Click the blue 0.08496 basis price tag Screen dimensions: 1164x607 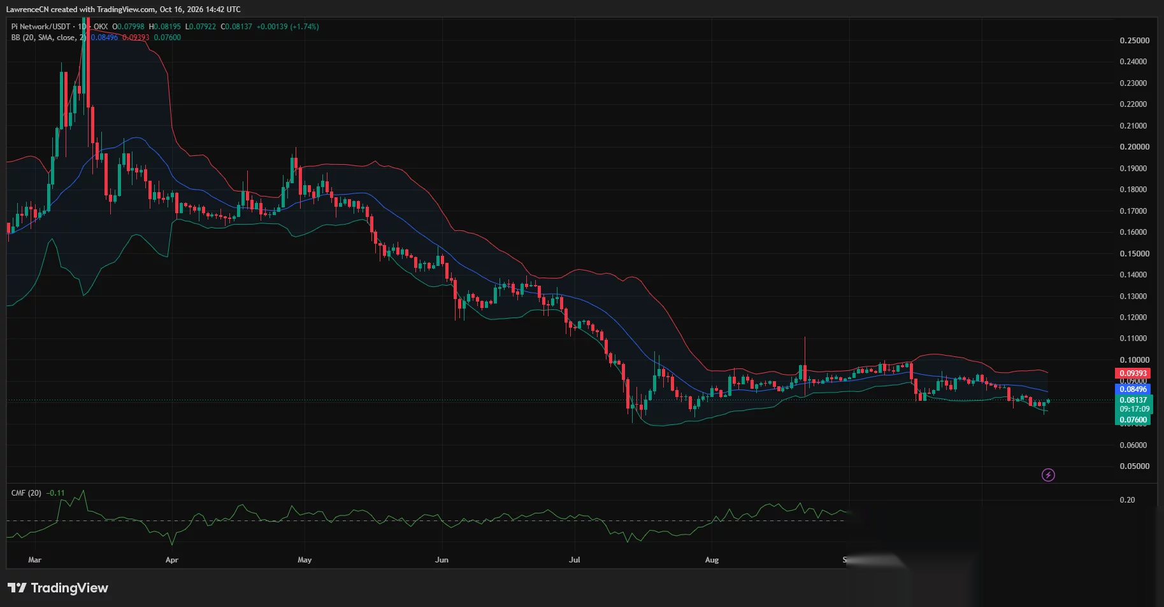(x=1133, y=389)
